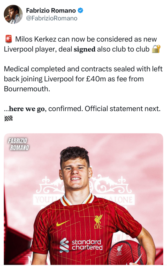Click the LFC liver bird crest on shirt
167x266 pixels.
98,222
